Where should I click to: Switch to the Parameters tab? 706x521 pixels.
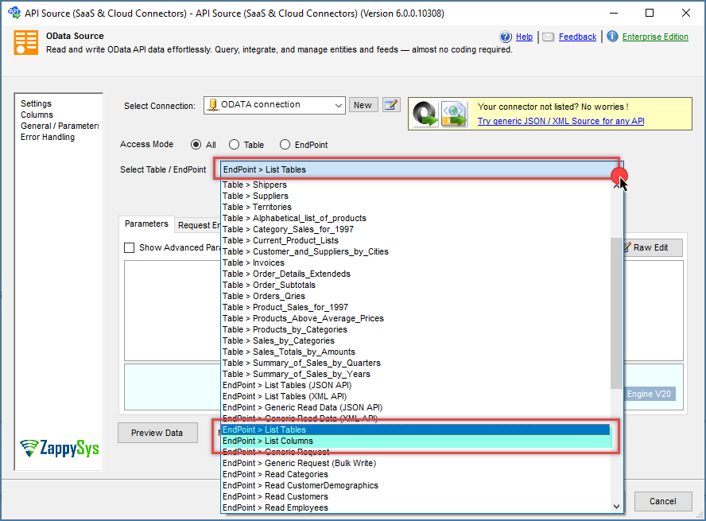146,224
